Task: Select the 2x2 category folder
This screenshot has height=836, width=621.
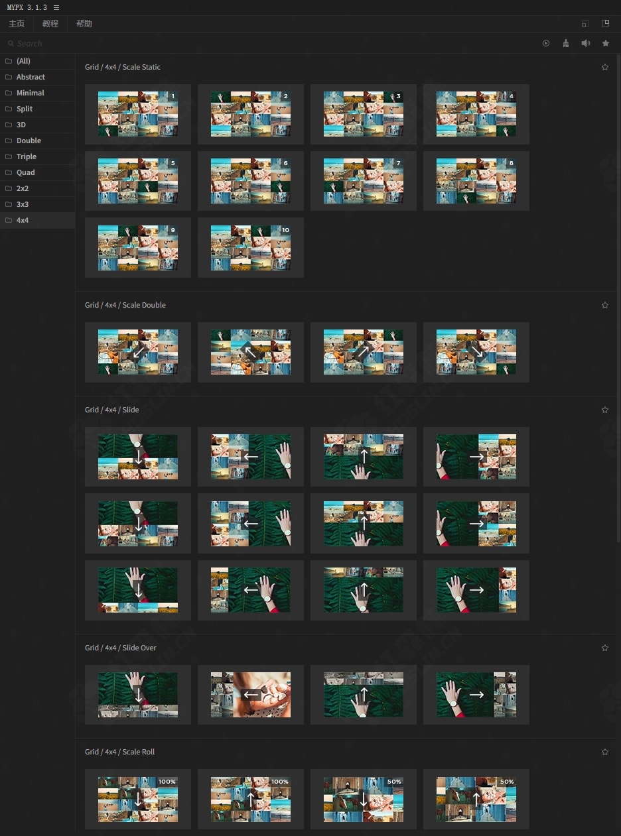Action: pyautogui.click(x=37, y=188)
